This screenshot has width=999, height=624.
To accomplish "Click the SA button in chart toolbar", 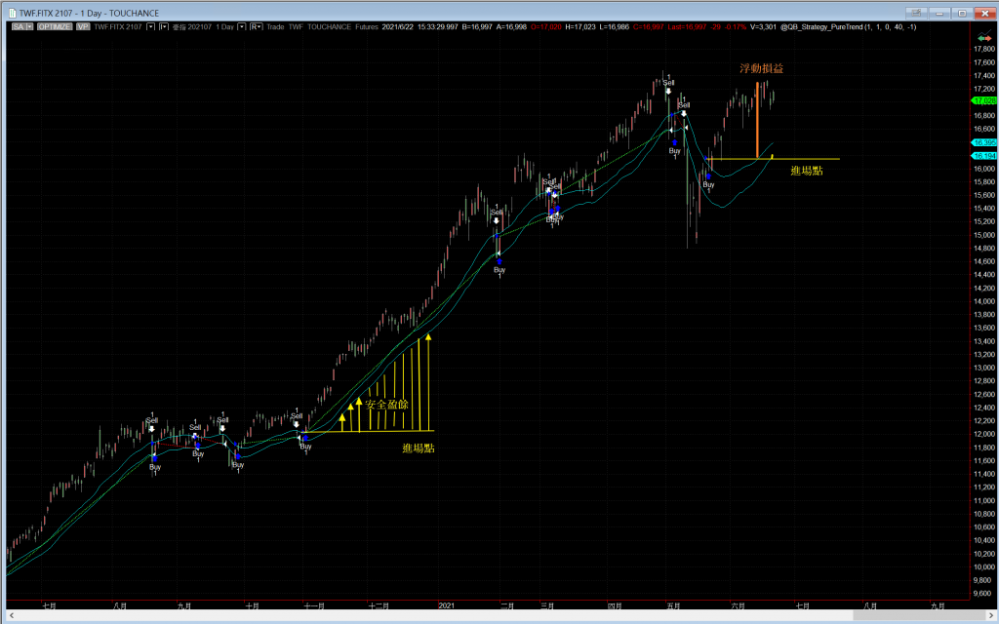I will (x=19, y=26).
